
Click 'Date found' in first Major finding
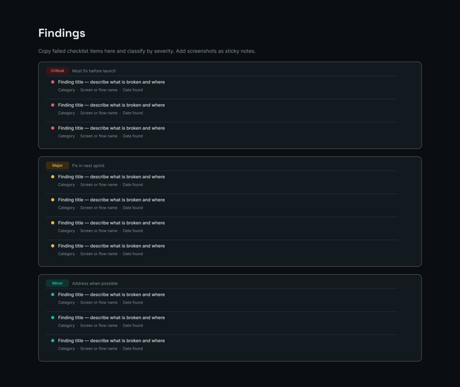[133, 185]
